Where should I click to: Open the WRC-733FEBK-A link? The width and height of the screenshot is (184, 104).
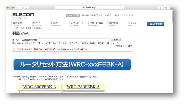point(83,87)
